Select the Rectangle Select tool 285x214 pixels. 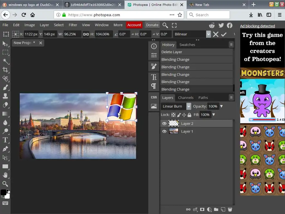(x=5, y=52)
